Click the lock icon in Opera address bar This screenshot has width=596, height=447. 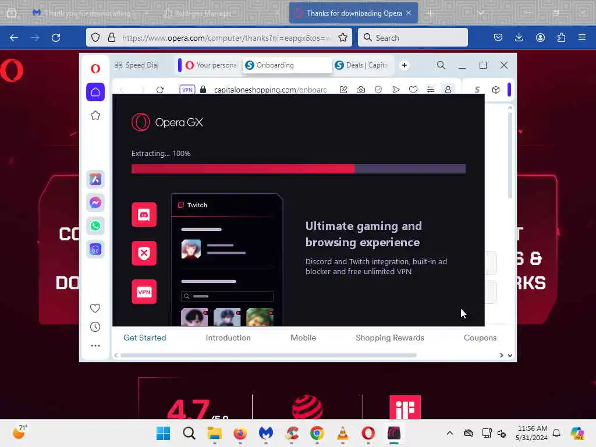(x=203, y=90)
